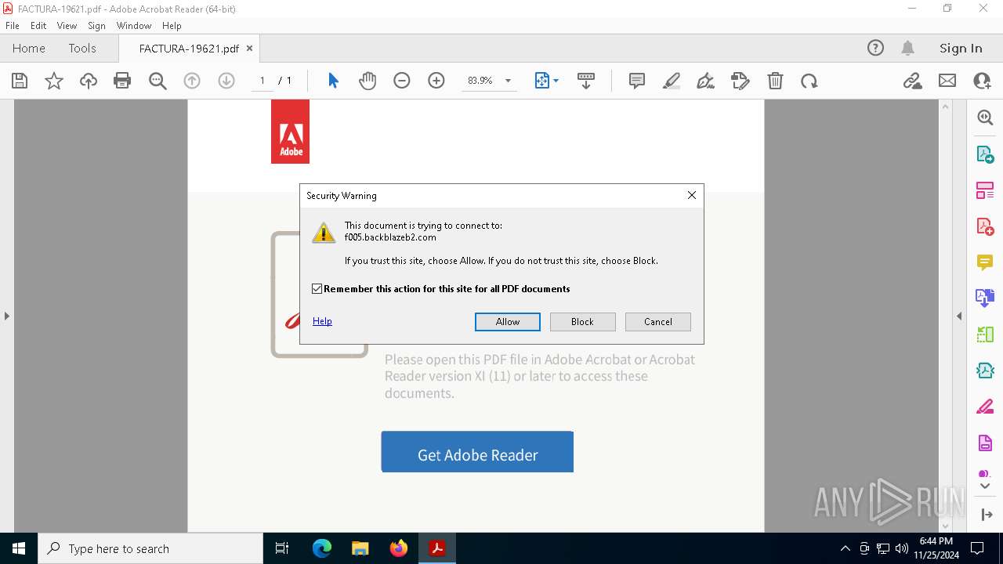This screenshot has height=564, width=1003.
Task: Go to previous page arrow
Action: pos(192,81)
